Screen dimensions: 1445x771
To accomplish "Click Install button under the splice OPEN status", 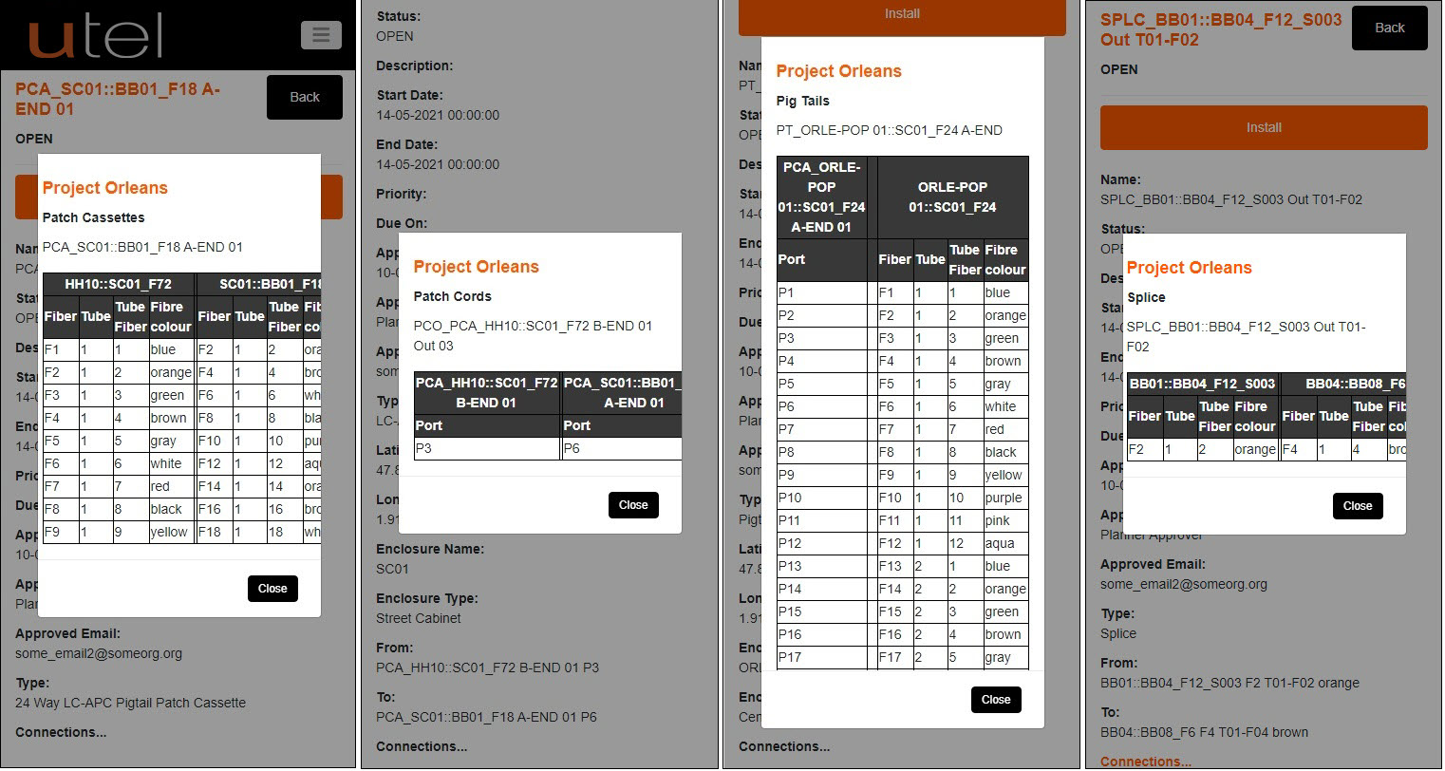I will (x=1263, y=128).
